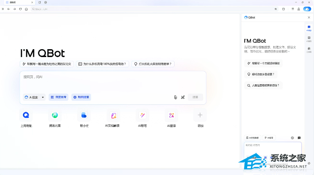
Task: Open the AI文档解读 shortcut icon
Action: [x=114, y=115]
